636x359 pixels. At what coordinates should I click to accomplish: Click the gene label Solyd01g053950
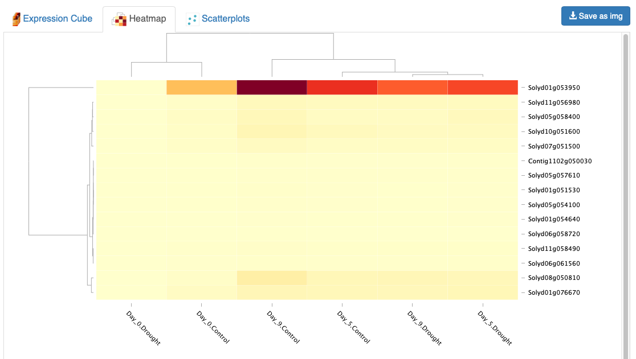(x=554, y=88)
